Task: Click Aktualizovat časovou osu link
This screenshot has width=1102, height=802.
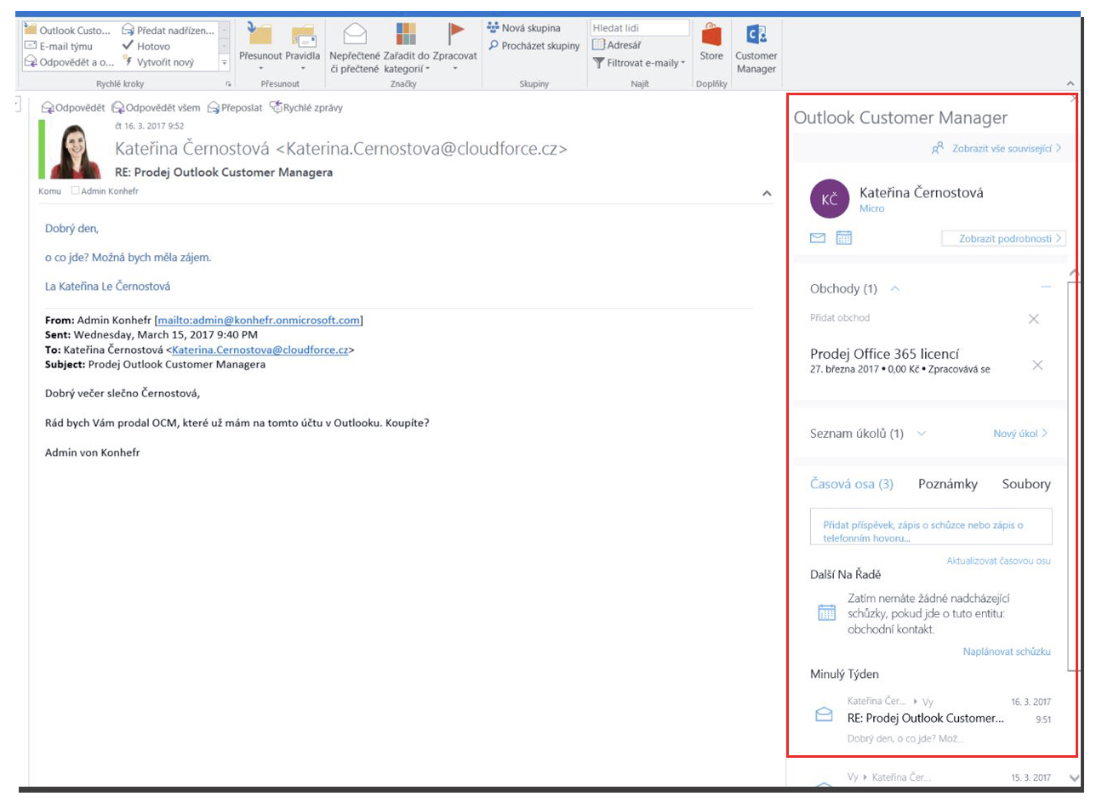Action: point(999,561)
